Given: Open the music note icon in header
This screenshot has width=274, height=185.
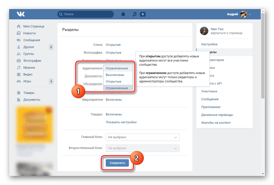Looking at the screenshot, I should pyautogui.click(x=134, y=14).
